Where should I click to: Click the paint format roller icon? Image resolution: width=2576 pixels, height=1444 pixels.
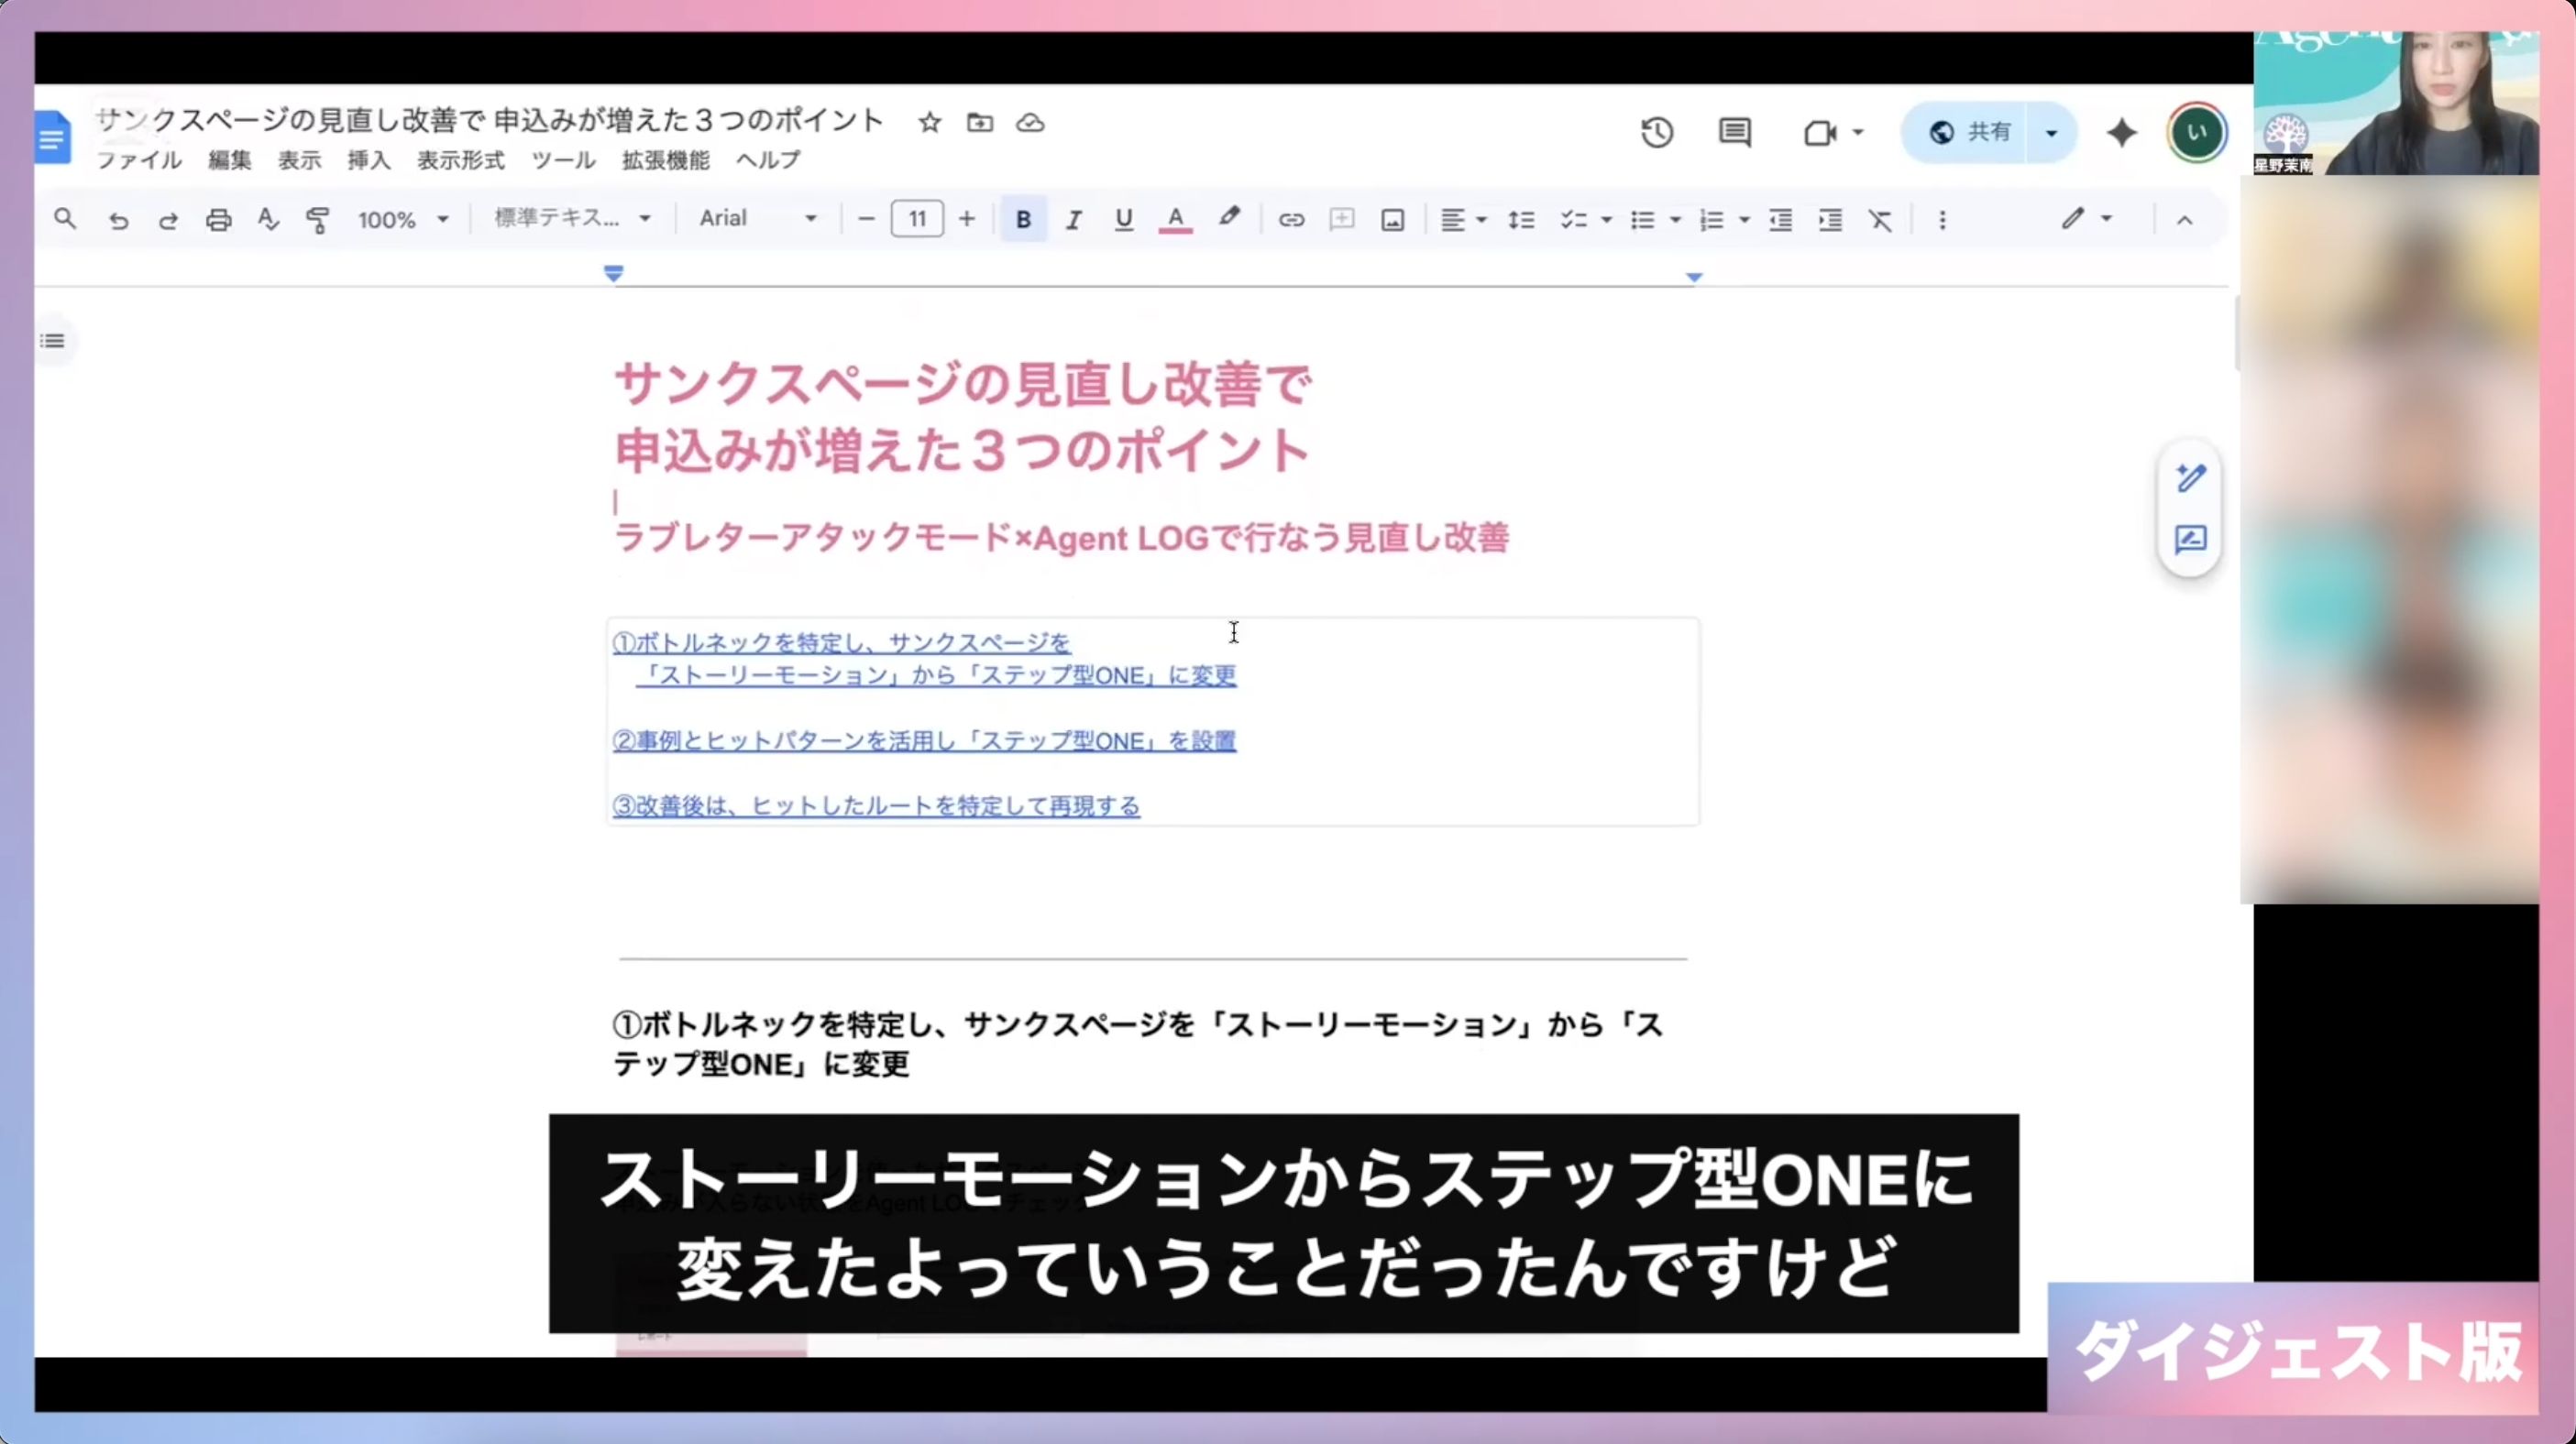coord(318,220)
